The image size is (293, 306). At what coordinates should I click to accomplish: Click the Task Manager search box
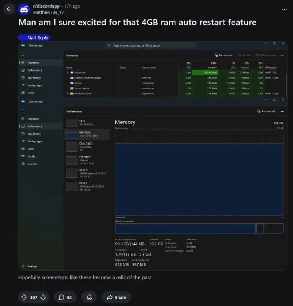(150, 46)
